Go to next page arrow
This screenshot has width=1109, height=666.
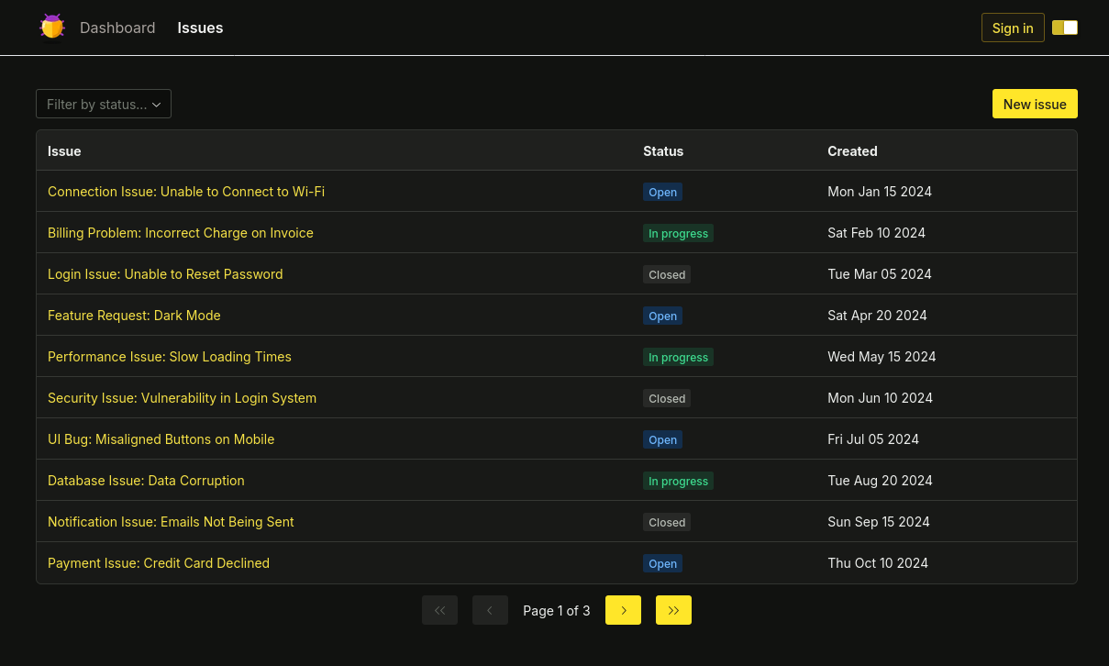[623, 610]
